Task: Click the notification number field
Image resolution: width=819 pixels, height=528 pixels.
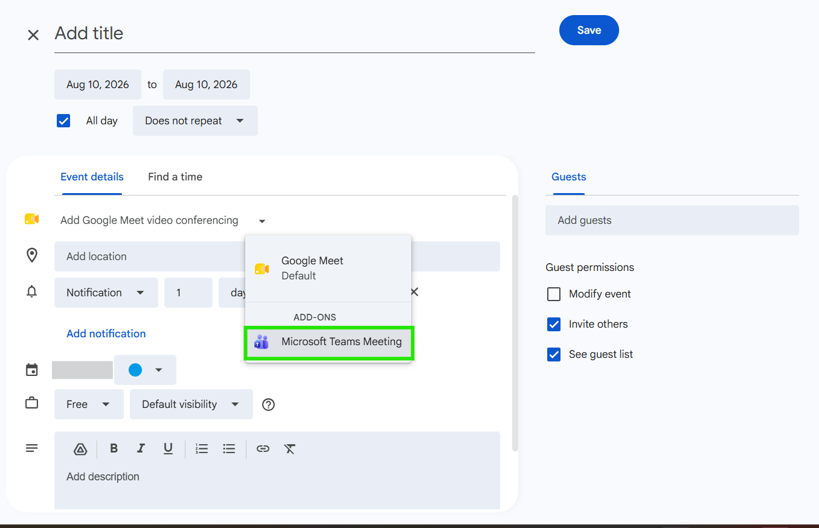Action: click(x=188, y=293)
